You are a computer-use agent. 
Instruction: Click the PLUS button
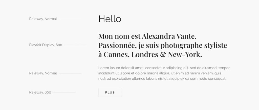110,92
